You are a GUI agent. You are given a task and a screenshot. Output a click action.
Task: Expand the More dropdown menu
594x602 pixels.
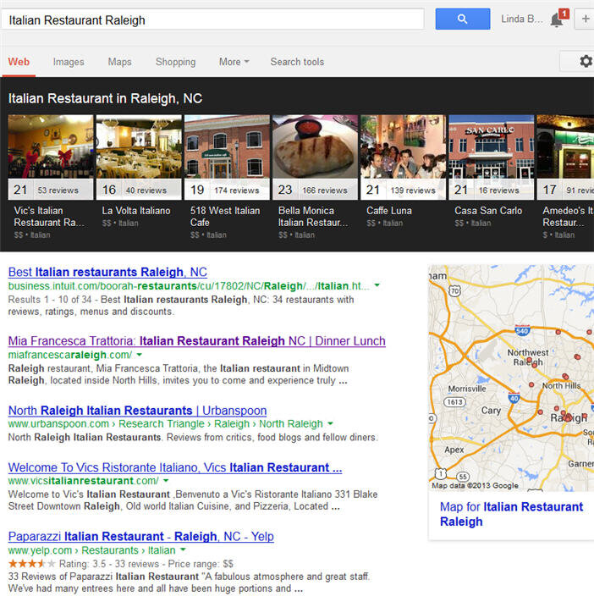tap(234, 62)
